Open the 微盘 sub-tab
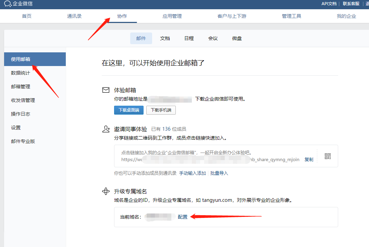 pos(237,38)
